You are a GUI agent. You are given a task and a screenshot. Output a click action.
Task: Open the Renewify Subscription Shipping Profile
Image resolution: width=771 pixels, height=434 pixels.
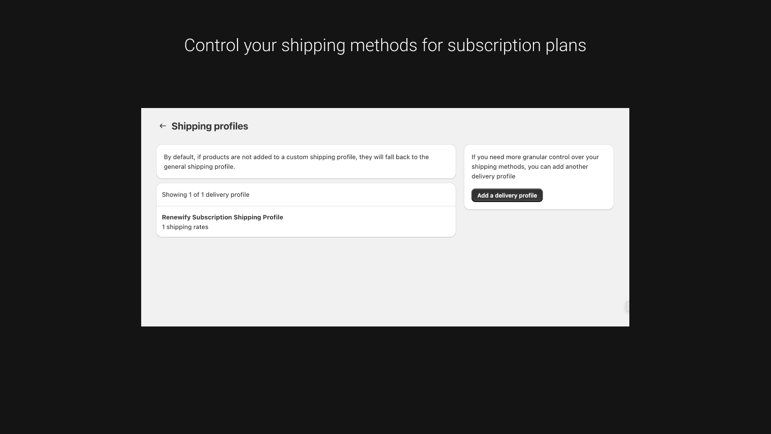[222, 217]
